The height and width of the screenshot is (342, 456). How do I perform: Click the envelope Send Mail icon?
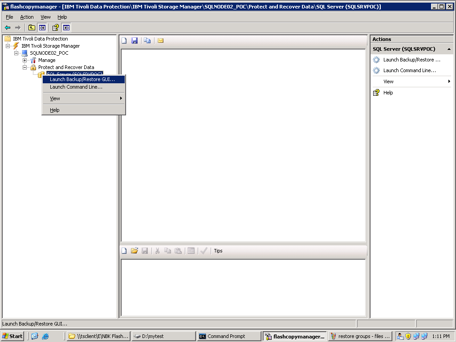click(x=160, y=41)
